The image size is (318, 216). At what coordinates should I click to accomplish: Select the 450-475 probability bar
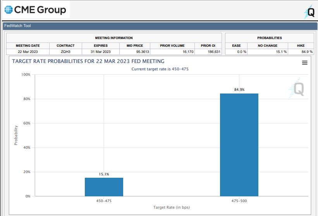104,187
